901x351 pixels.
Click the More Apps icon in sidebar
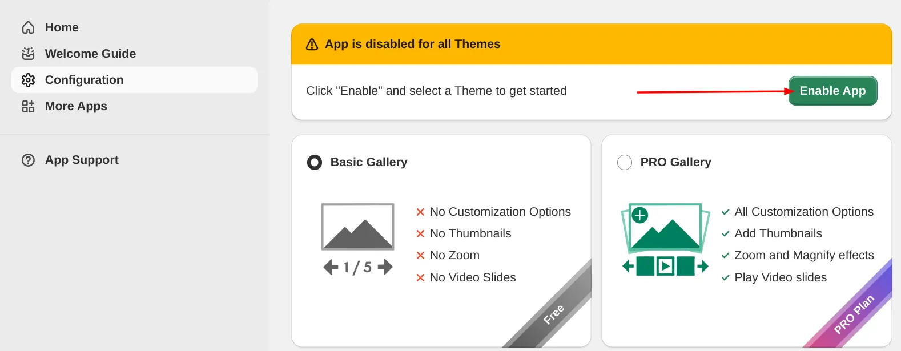28,106
